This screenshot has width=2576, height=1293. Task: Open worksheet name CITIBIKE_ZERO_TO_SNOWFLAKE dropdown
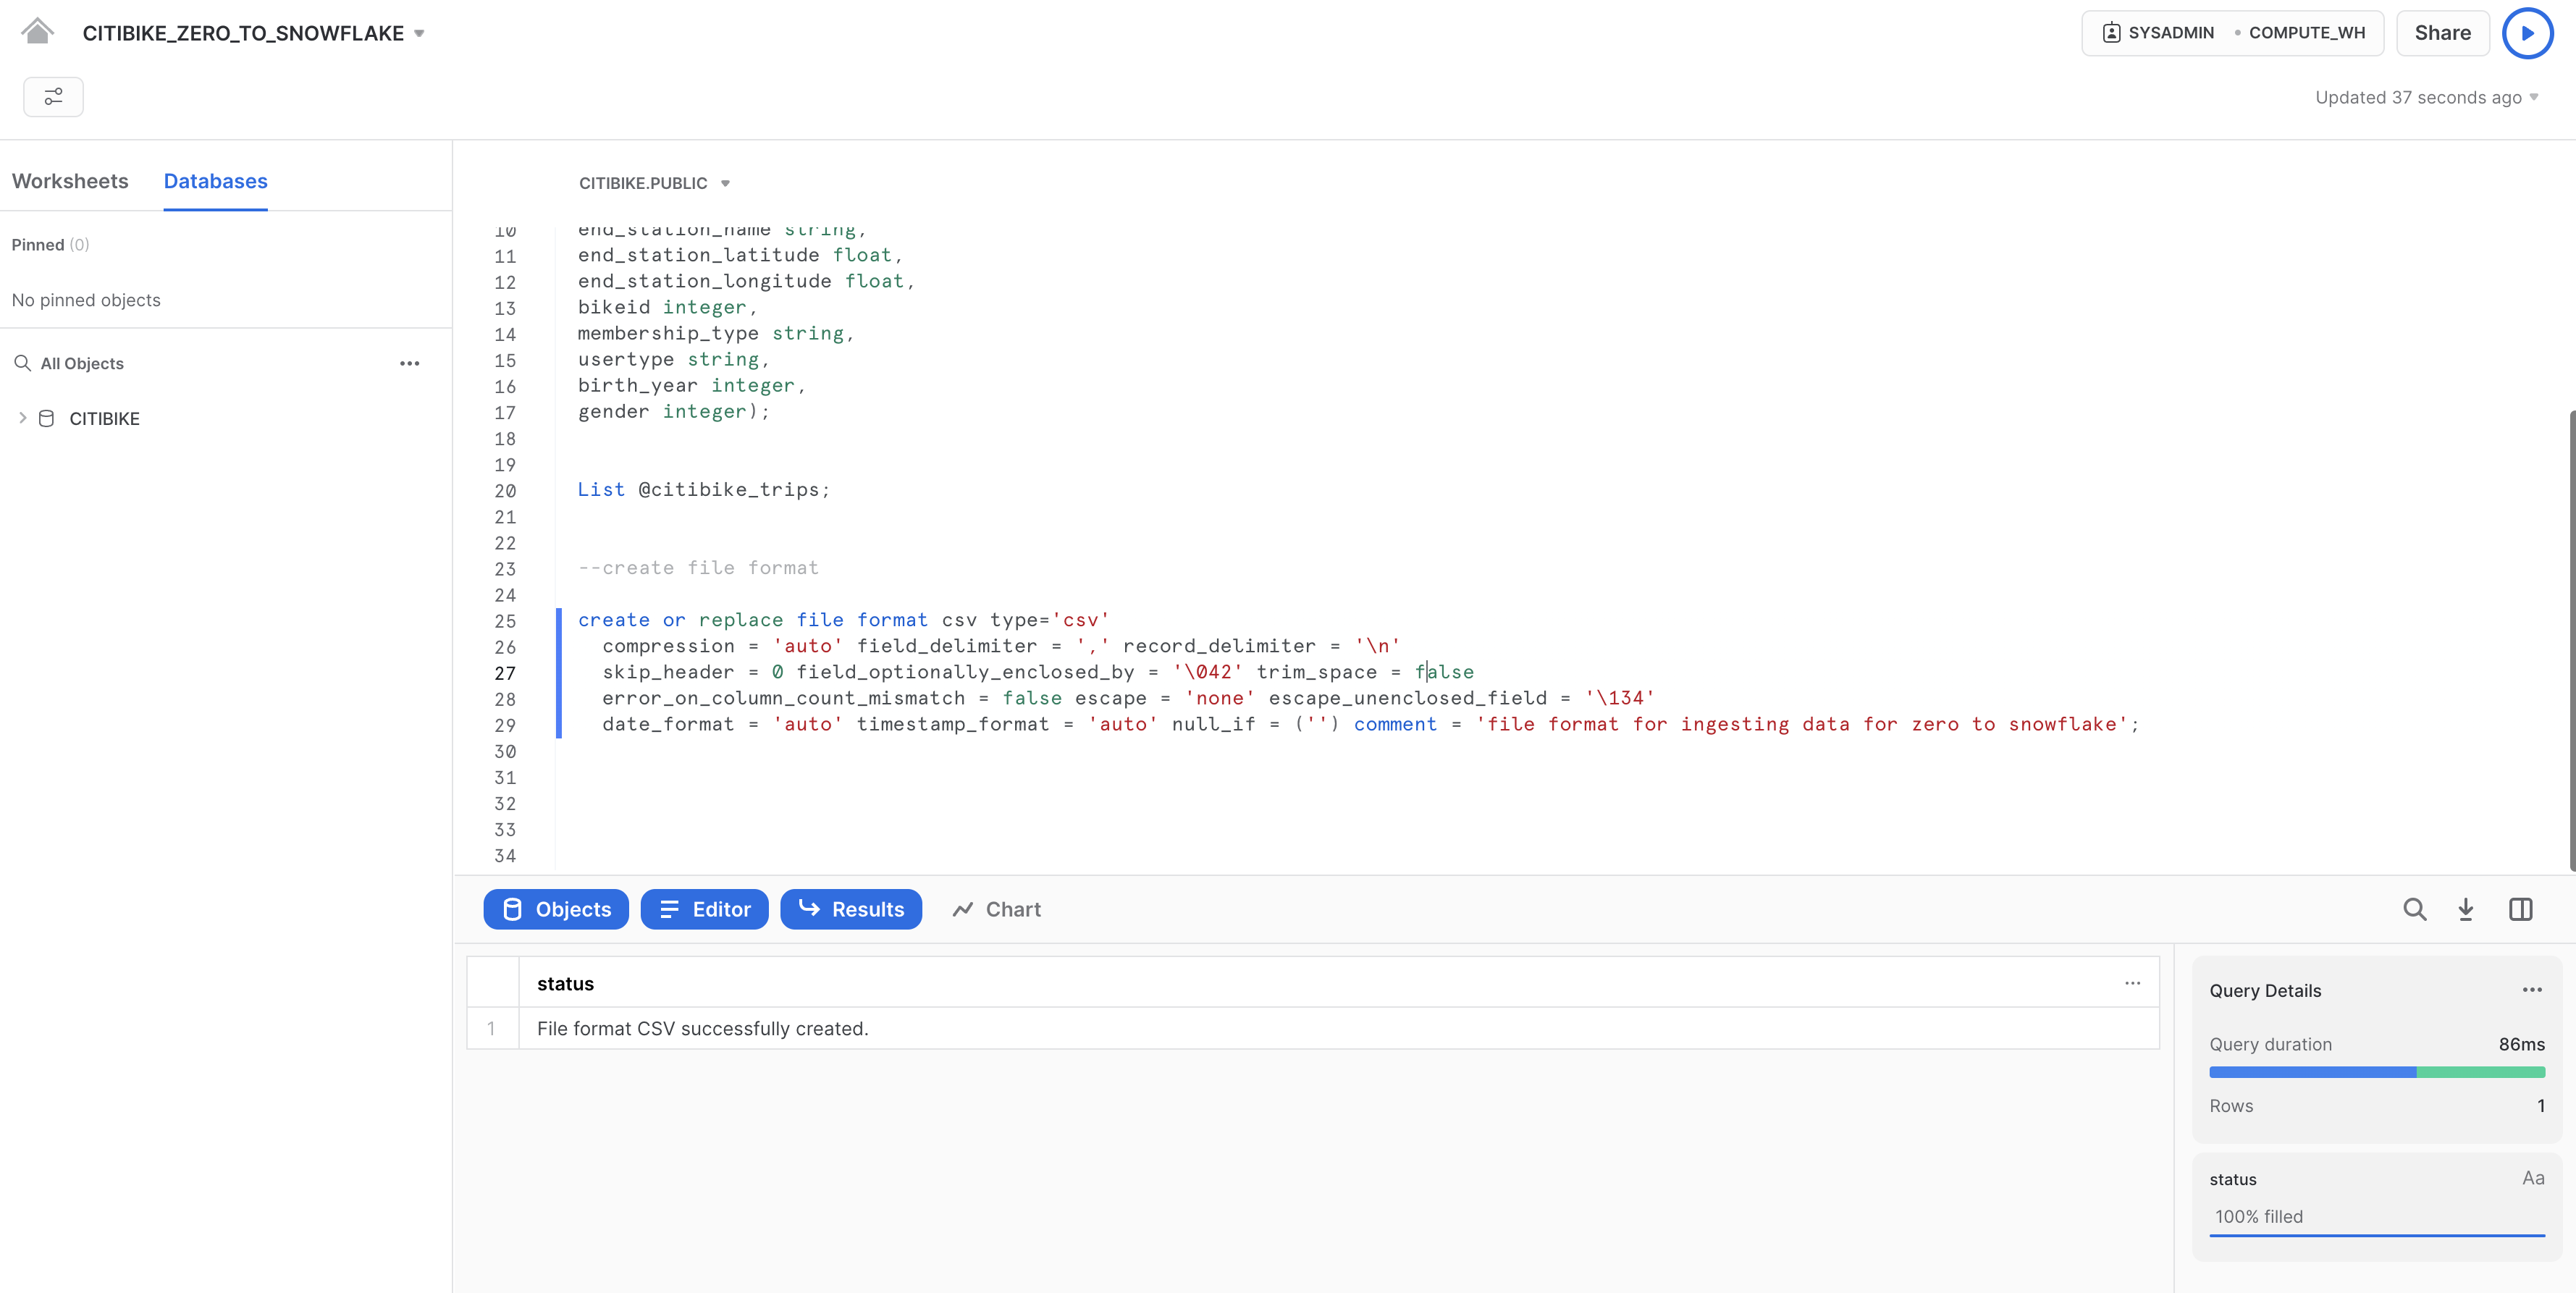(419, 34)
